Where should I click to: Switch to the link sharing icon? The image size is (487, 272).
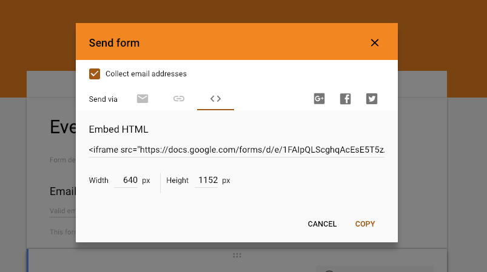point(179,99)
